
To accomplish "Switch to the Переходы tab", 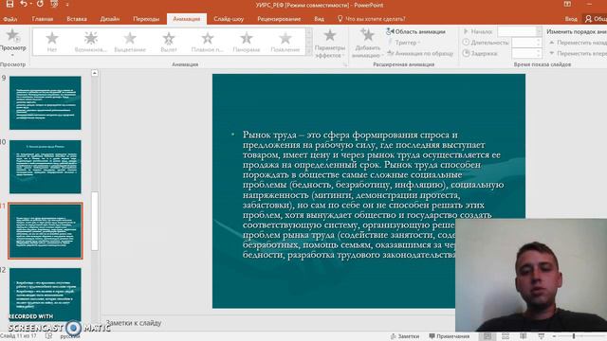I will tap(146, 19).
